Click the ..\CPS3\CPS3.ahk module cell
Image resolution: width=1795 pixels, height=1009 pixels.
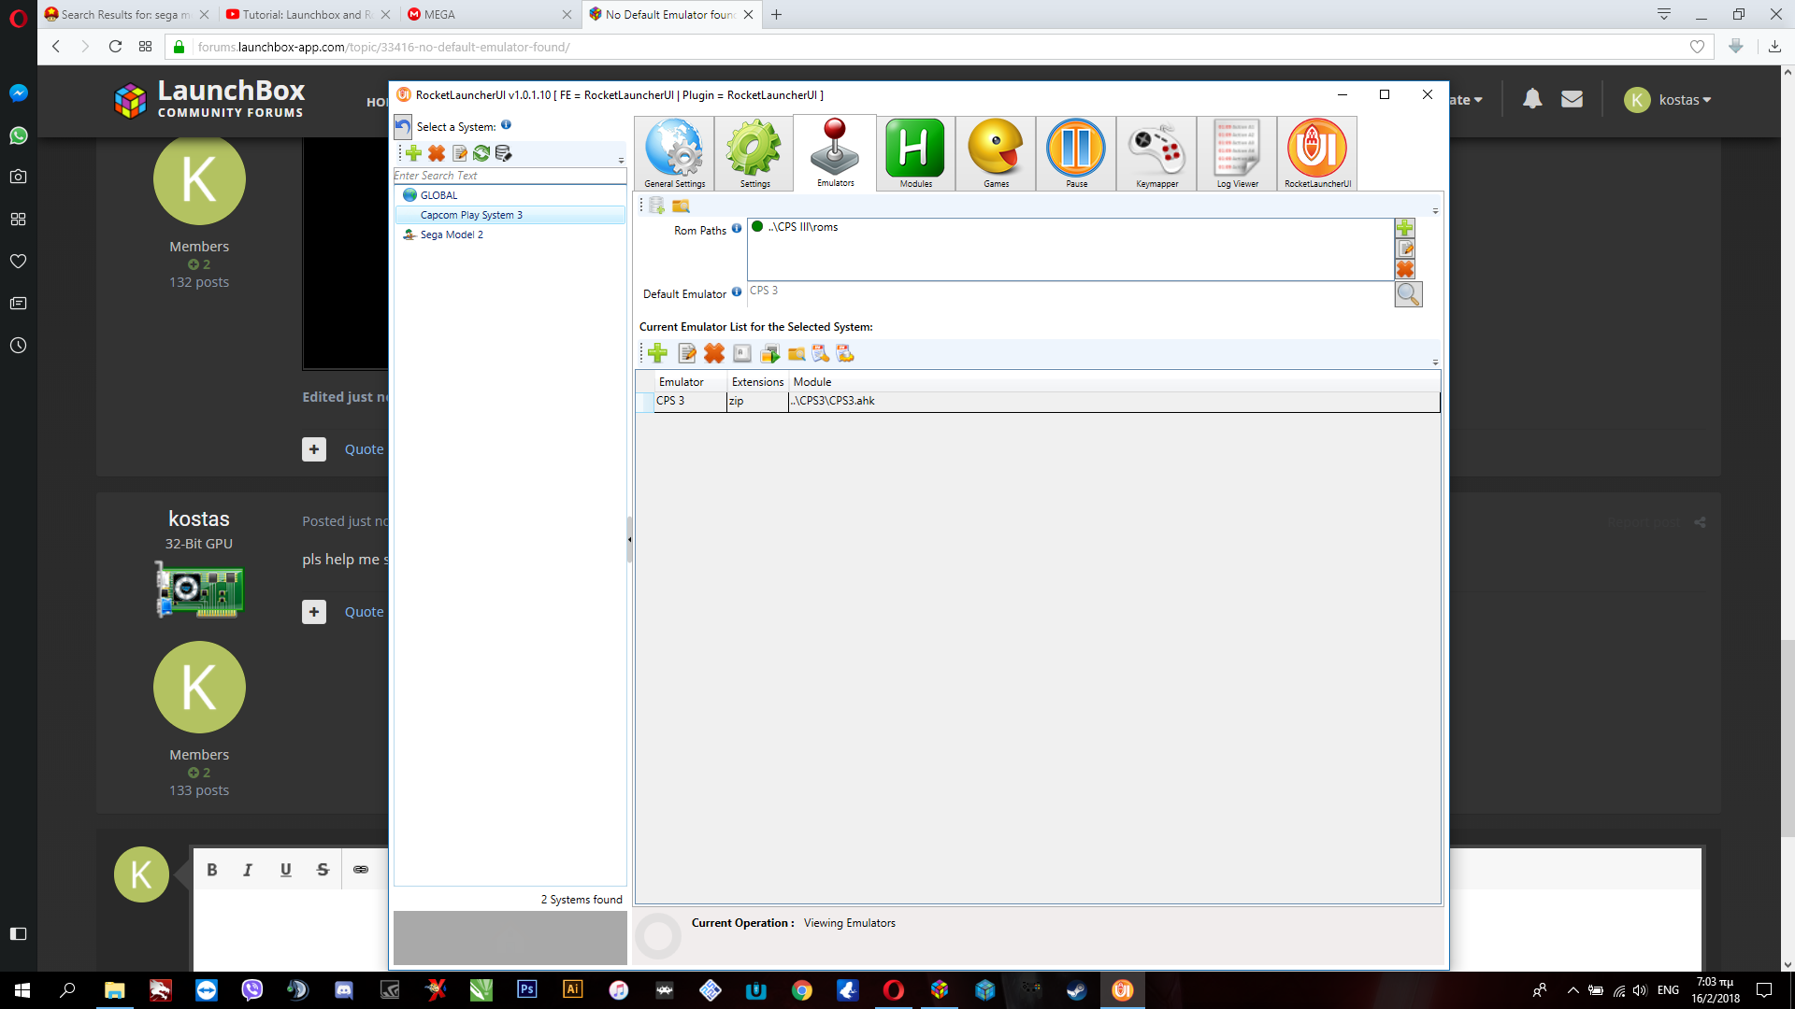[1114, 401]
